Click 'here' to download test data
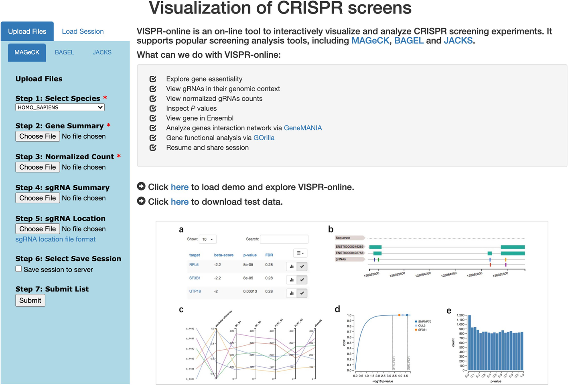The height and width of the screenshot is (385, 568). coord(180,202)
